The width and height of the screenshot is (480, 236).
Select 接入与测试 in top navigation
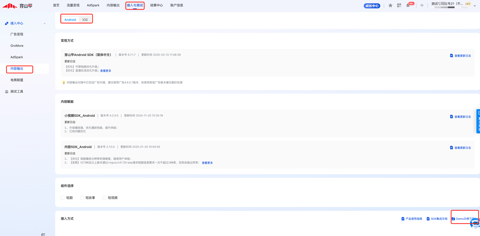pos(135,5)
